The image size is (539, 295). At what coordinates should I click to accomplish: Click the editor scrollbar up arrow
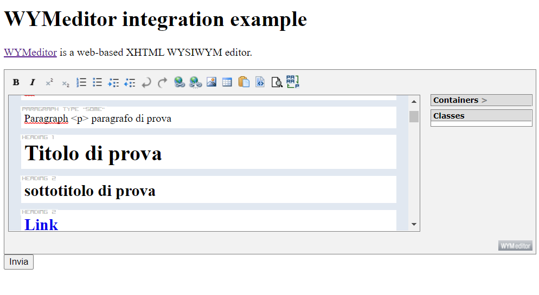point(414,102)
